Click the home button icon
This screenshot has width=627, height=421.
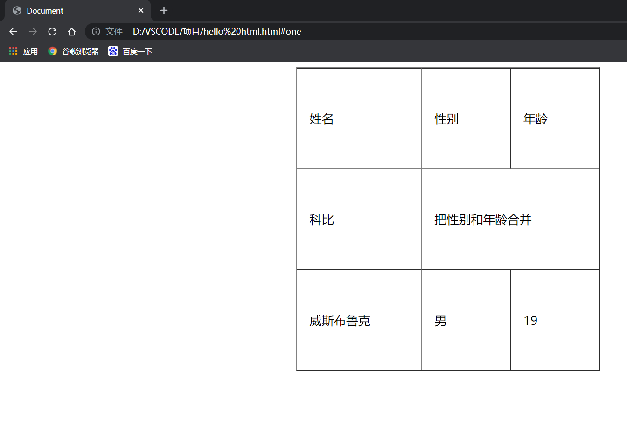(x=71, y=31)
